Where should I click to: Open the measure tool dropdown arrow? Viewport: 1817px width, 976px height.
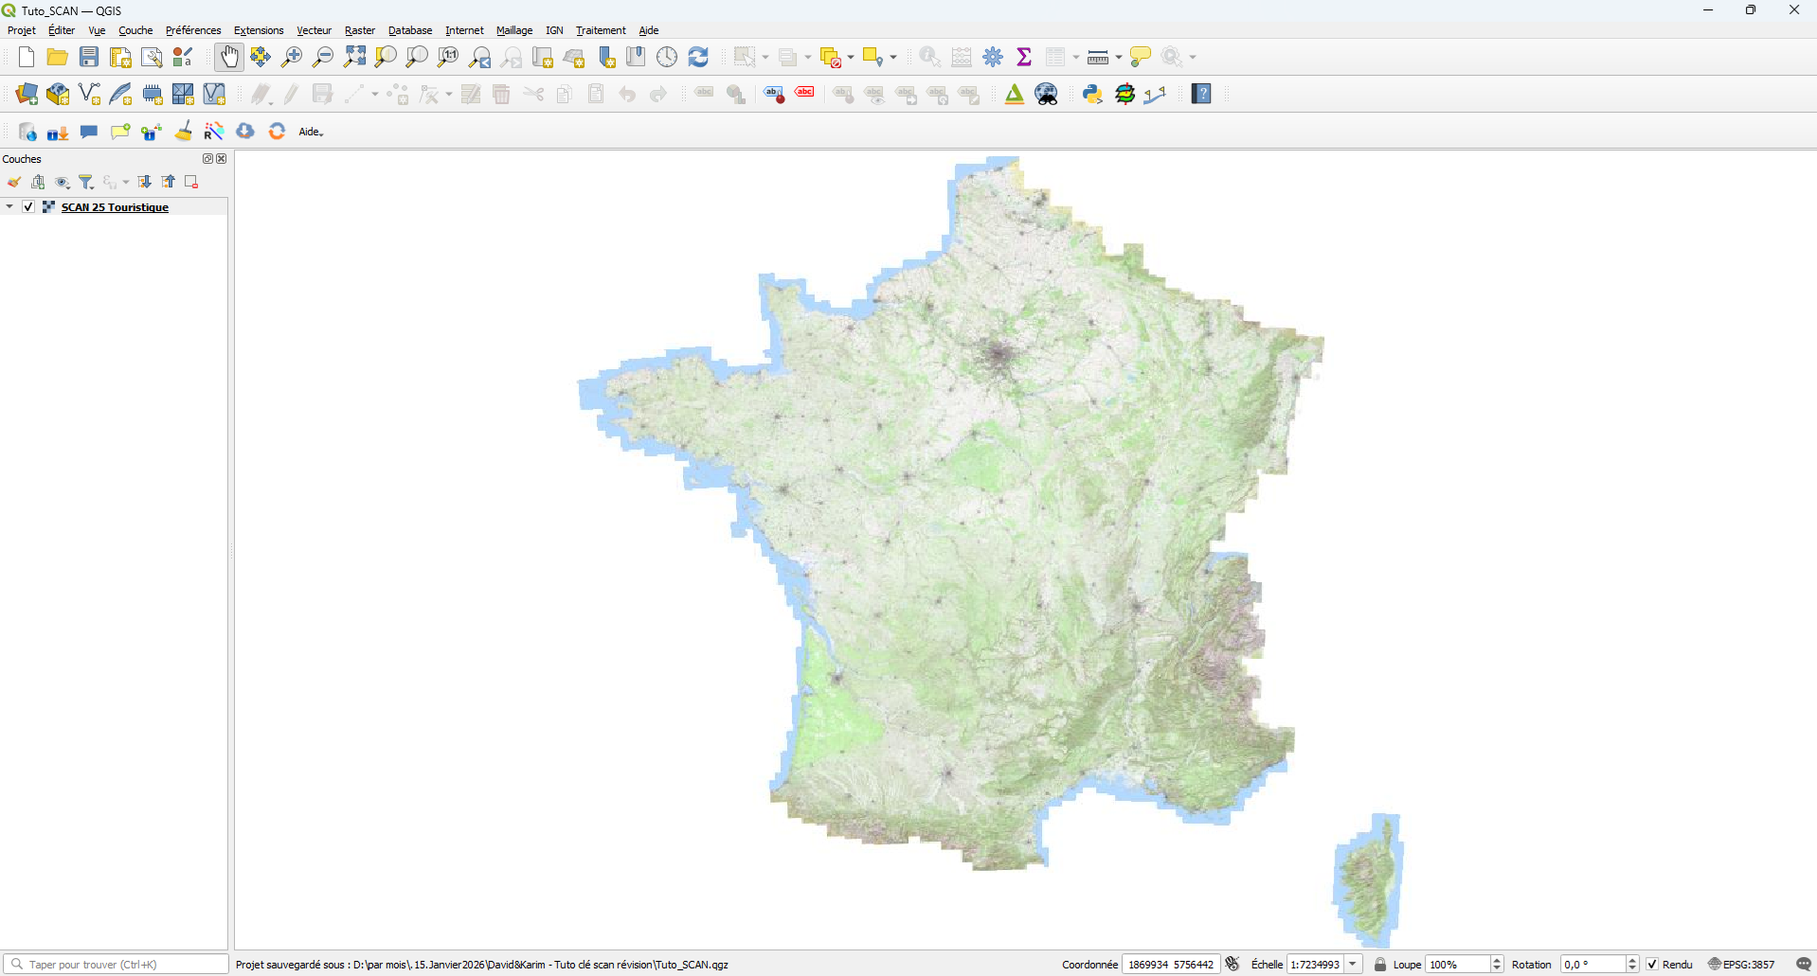point(1119,57)
